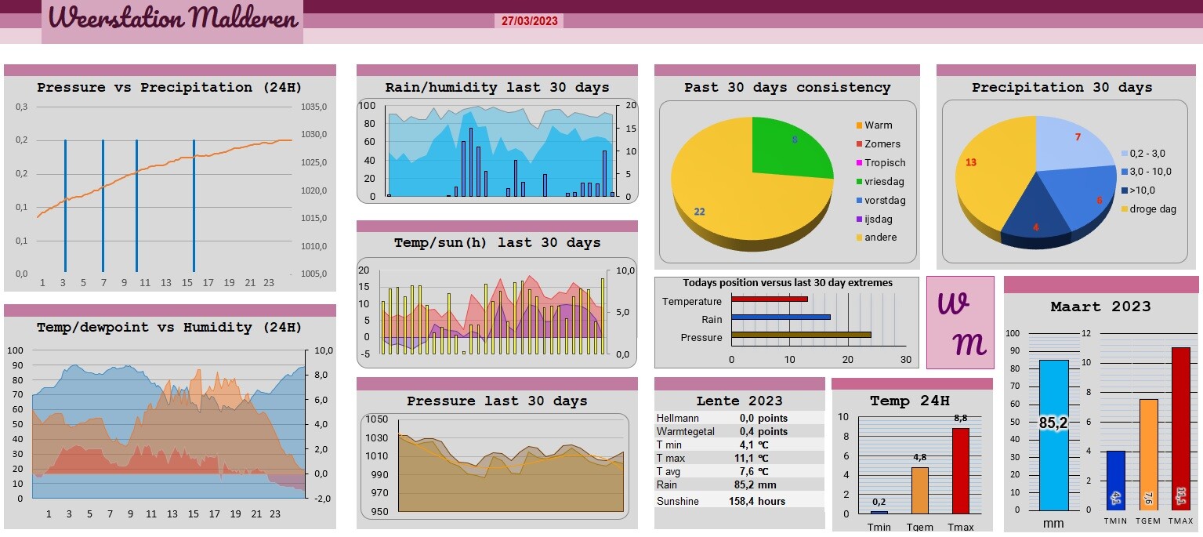Select the purple ijsdag legend swatch
Screen dimensions: 1203x537
[x=859, y=220]
